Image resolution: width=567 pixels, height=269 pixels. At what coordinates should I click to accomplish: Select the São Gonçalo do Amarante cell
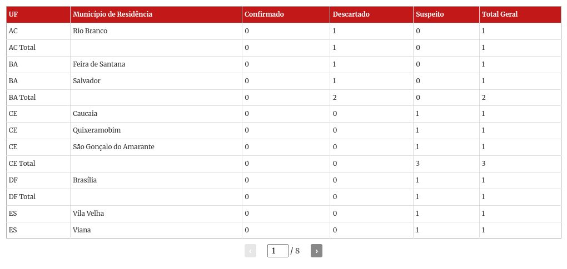[x=113, y=147]
